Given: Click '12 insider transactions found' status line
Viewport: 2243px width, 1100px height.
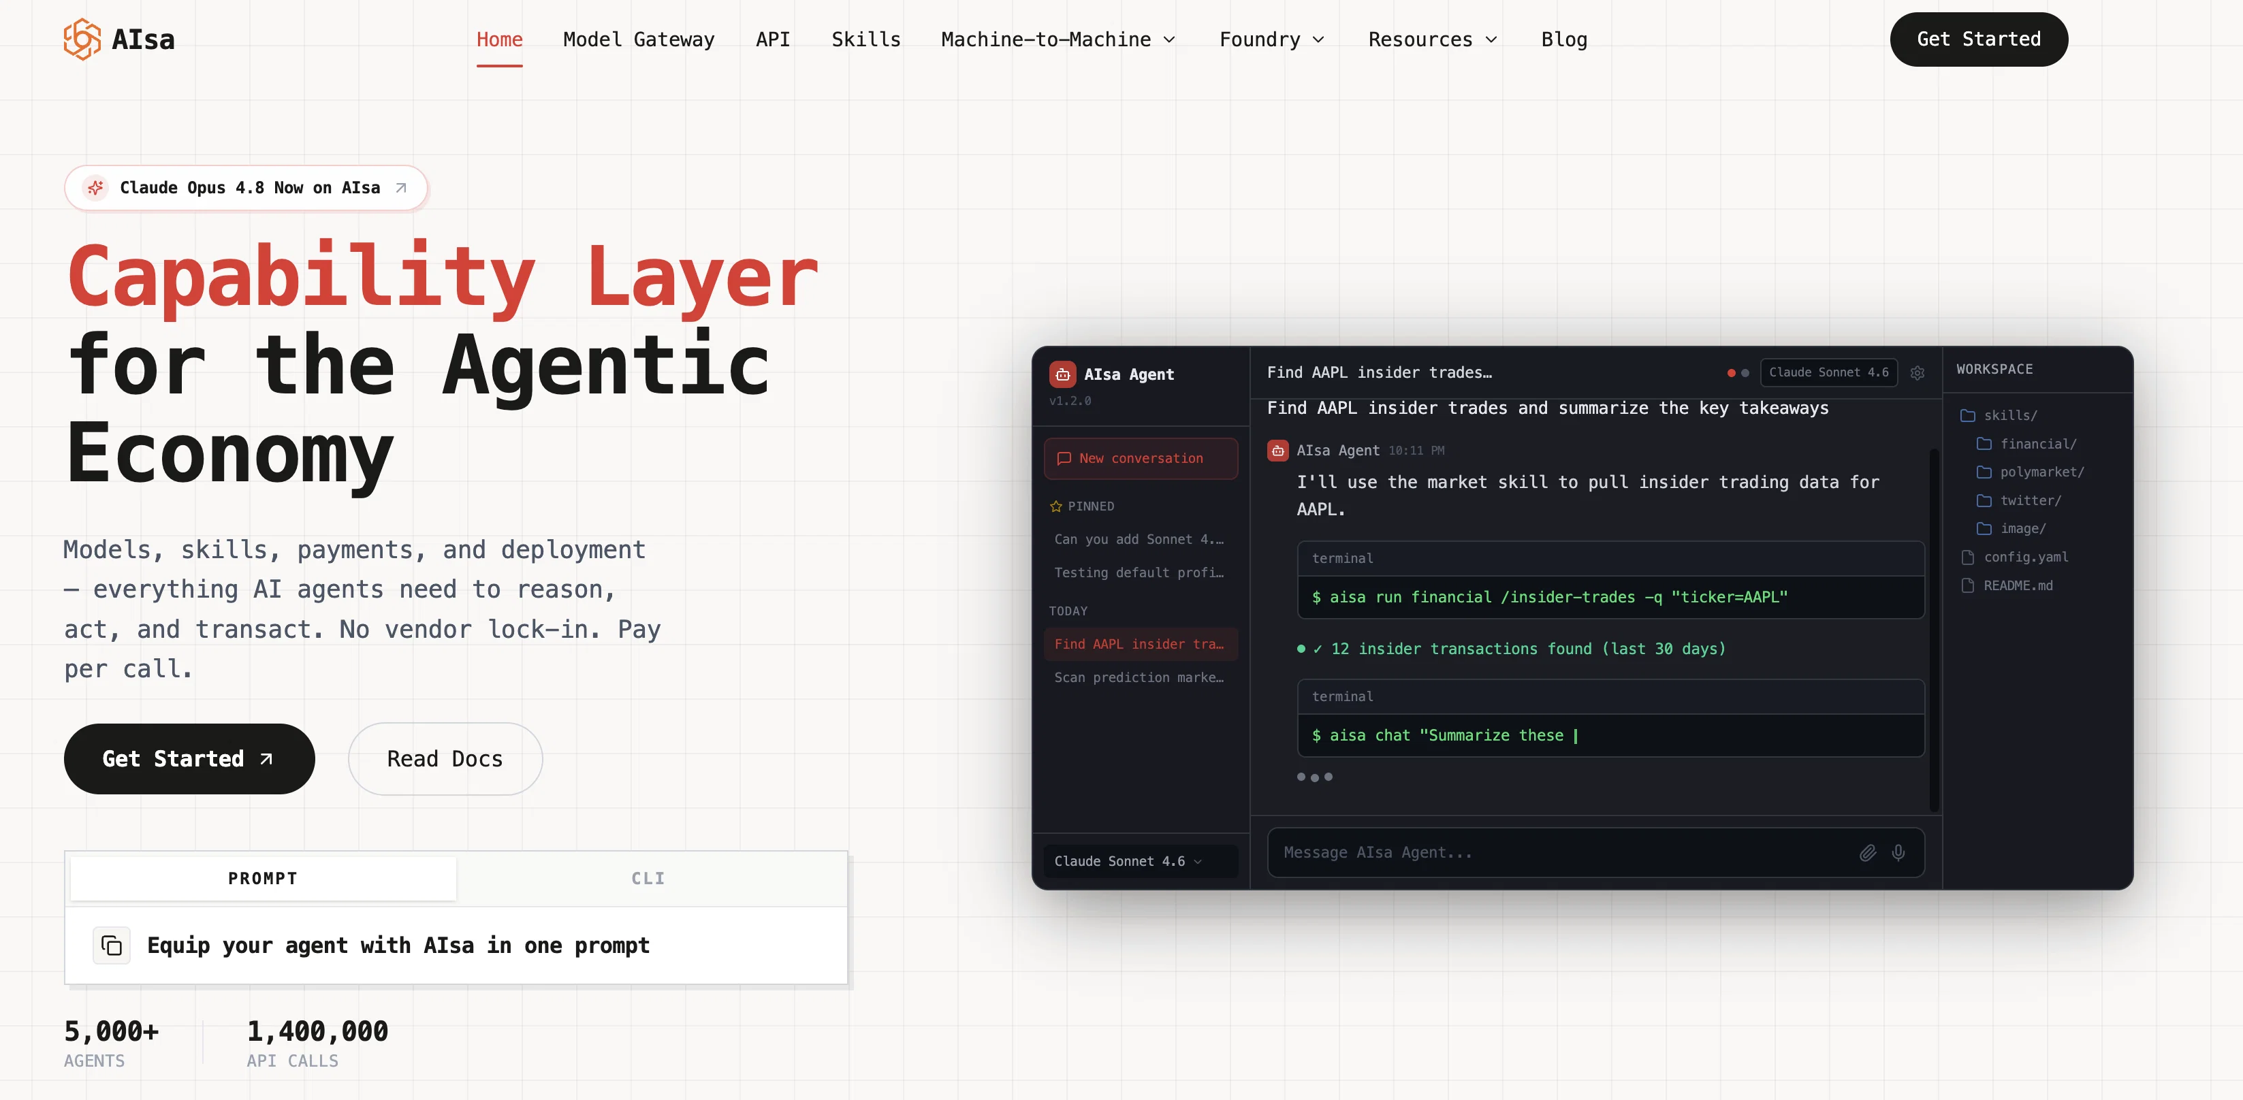Looking at the screenshot, I should pyautogui.click(x=1512, y=649).
